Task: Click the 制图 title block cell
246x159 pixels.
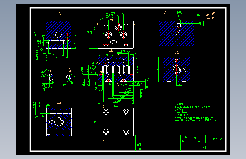Action: click(x=139, y=145)
